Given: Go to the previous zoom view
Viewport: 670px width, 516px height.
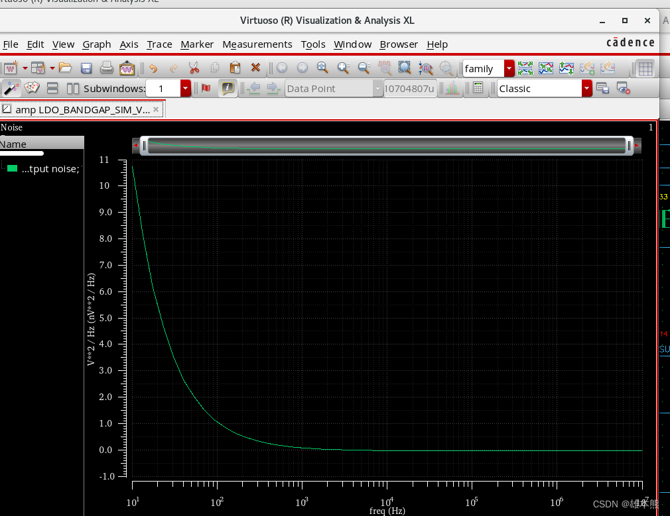Looking at the screenshot, I should tap(281, 68).
